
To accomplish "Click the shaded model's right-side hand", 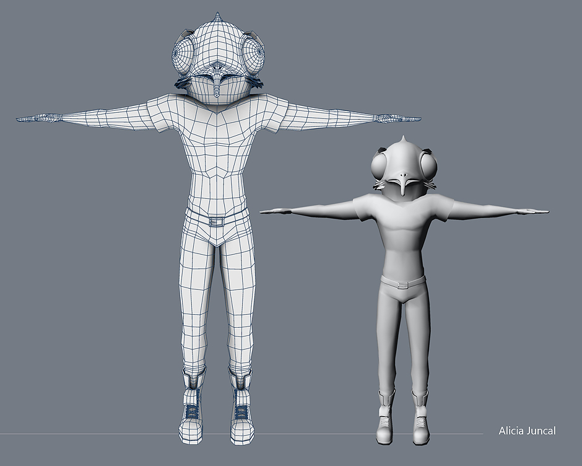I will coord(534,213).
